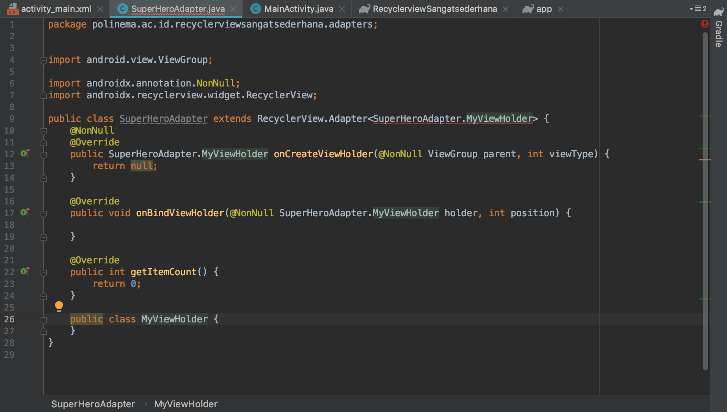Click the vertical editor scrollbar
The image size is (727, 412).
pos(705,200)
